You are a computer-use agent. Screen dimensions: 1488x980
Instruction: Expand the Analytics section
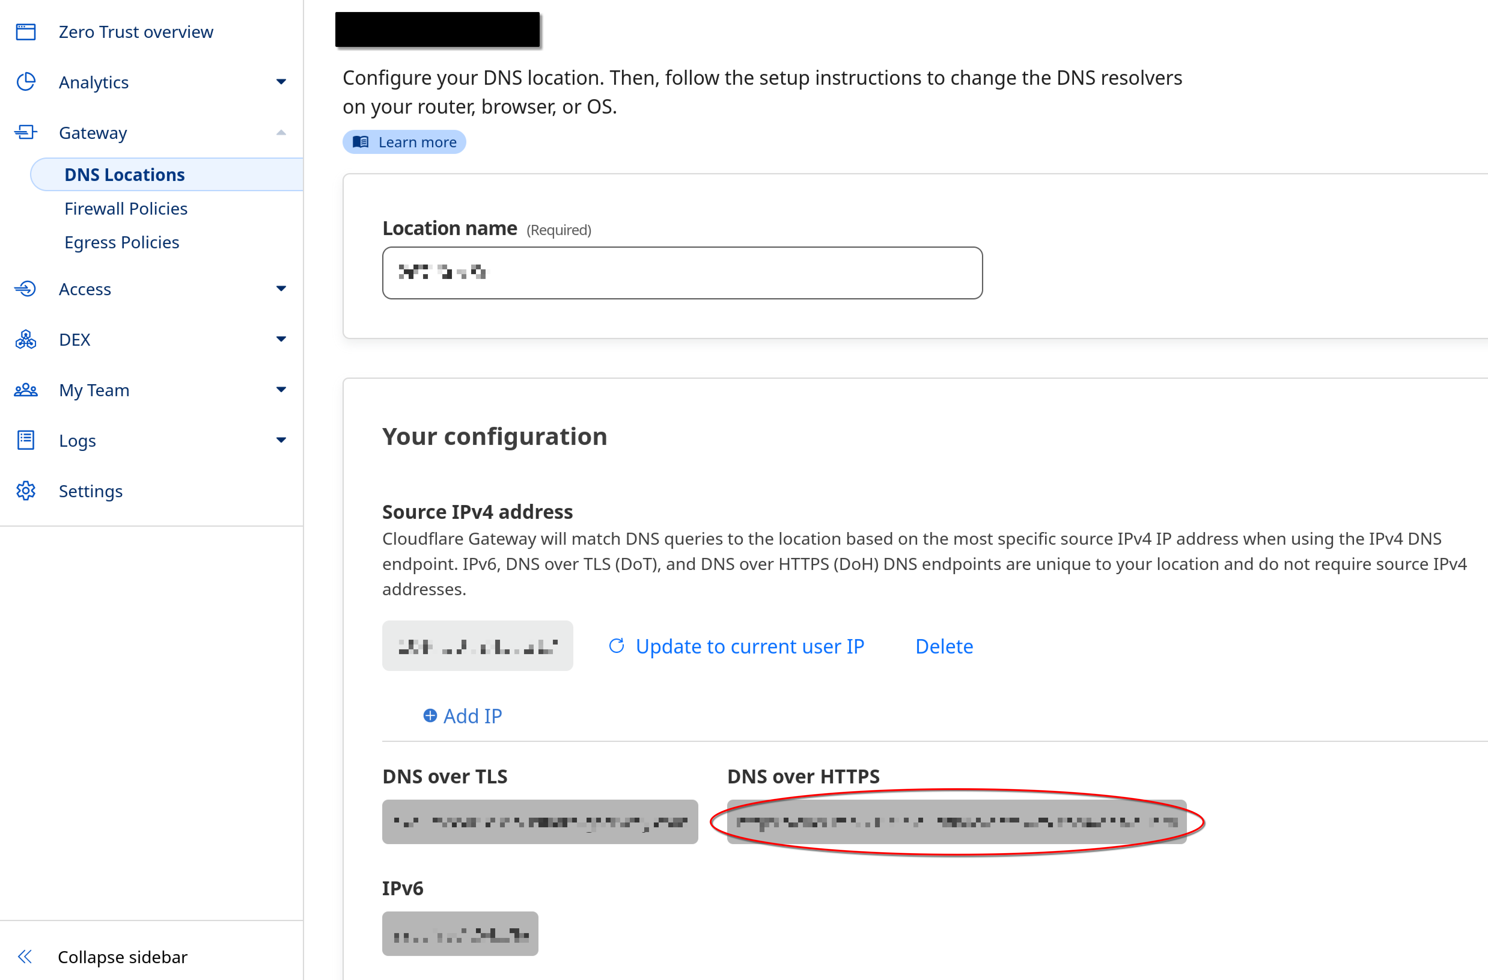tap(282, 81)
